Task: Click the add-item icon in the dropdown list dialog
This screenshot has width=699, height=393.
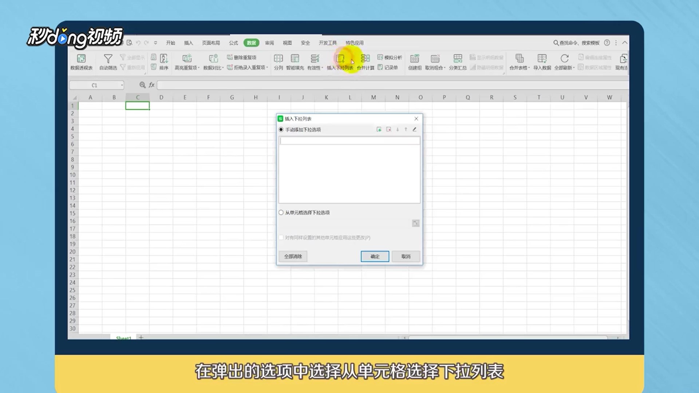Action: (x=379, y=130)
